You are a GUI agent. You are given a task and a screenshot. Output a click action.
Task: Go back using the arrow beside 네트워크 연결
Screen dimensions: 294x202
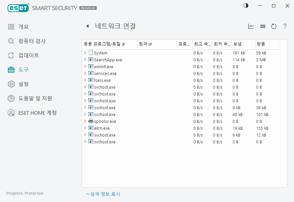click(87, 26)
